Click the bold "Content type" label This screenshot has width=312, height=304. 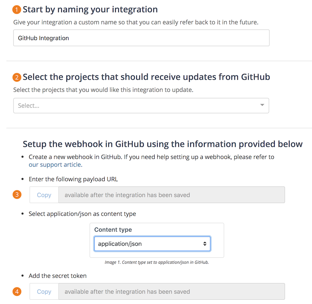click(113, 230)
